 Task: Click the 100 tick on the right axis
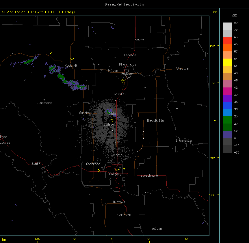click(212, 46)
